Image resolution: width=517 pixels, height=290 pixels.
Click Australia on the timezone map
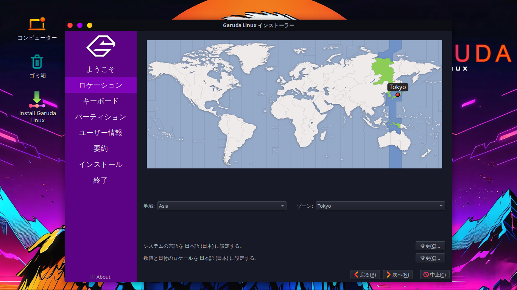394,140
